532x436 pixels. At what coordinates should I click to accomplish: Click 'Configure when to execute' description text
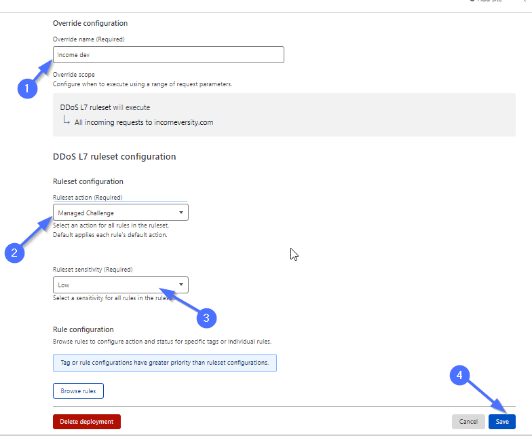pos(142,84)
